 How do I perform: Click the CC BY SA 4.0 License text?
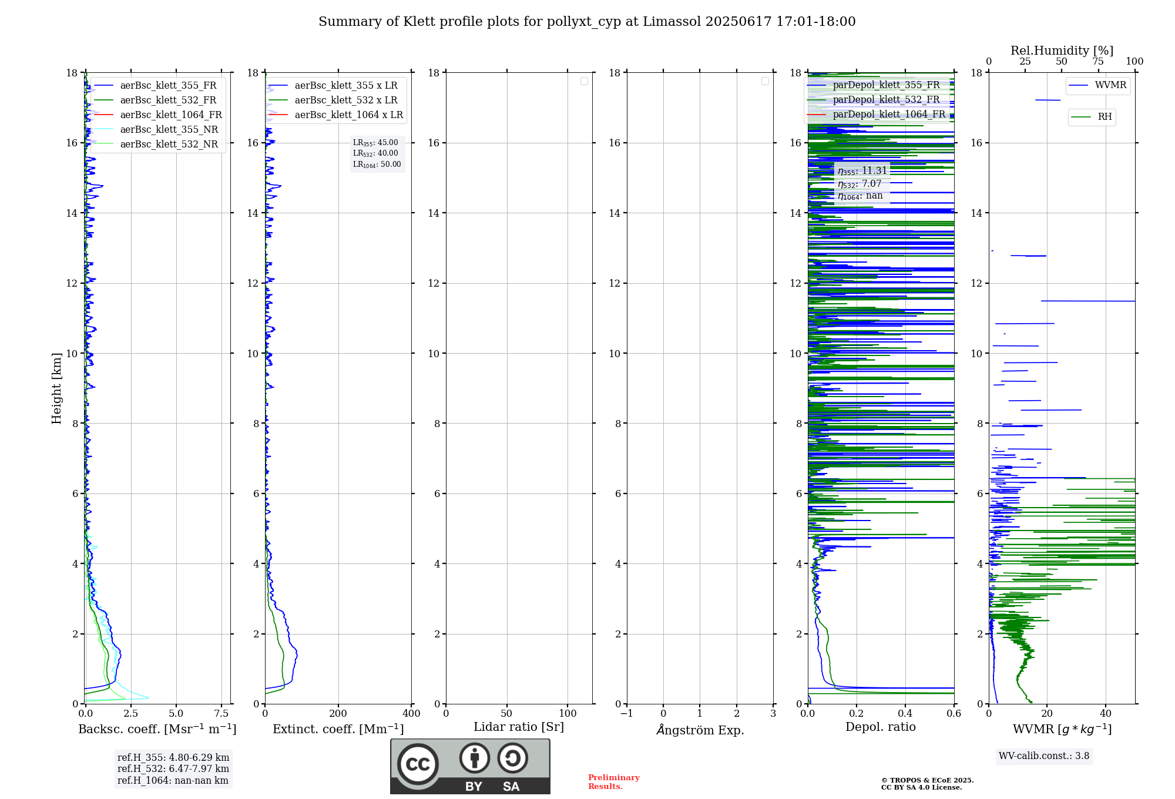(922, 787)
